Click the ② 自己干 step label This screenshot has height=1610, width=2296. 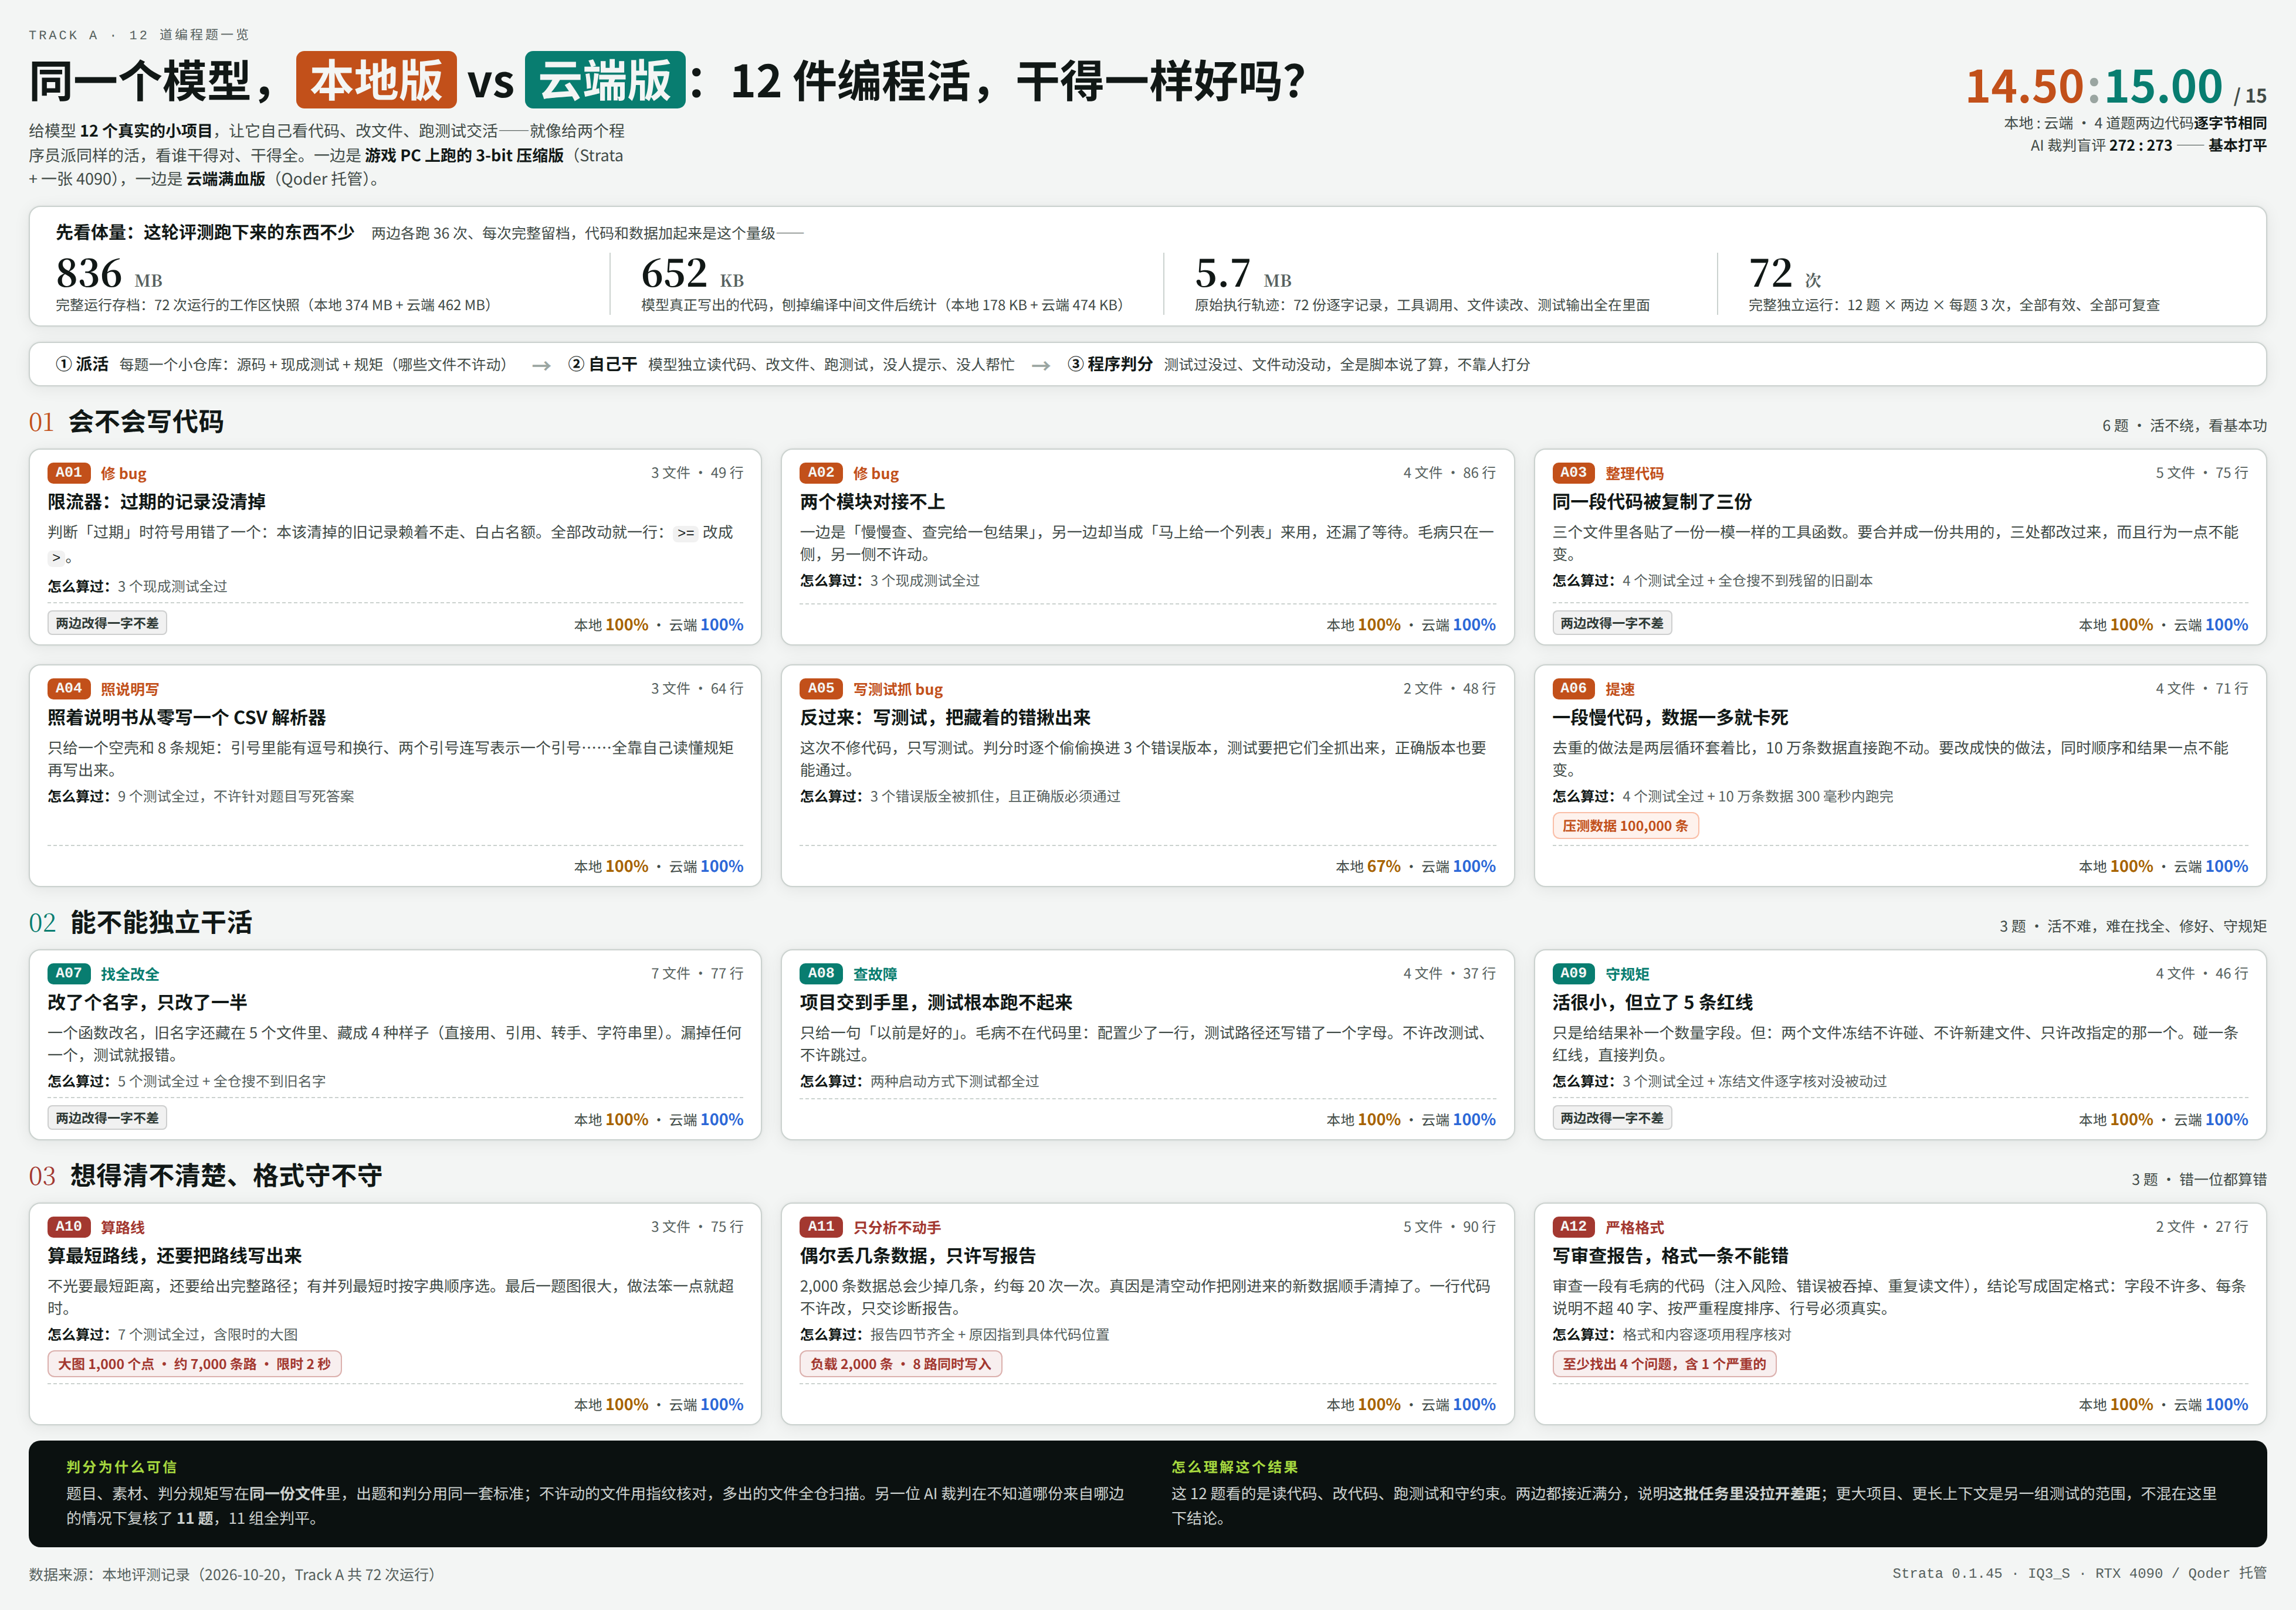click(x=602, y=365)
